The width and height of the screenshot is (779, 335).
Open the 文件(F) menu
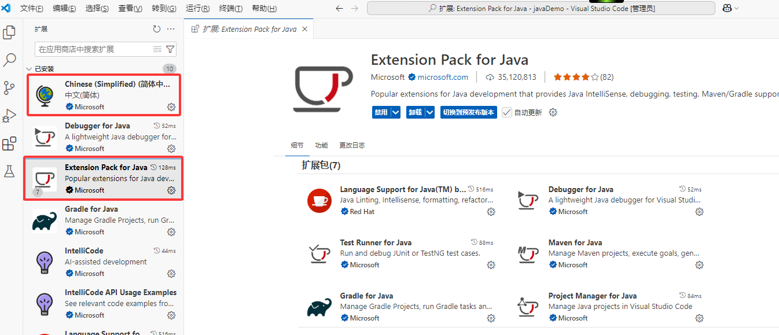32,9
